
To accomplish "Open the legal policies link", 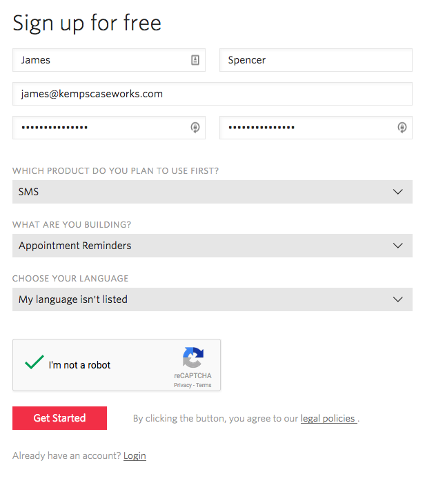I will click(328, 419).
